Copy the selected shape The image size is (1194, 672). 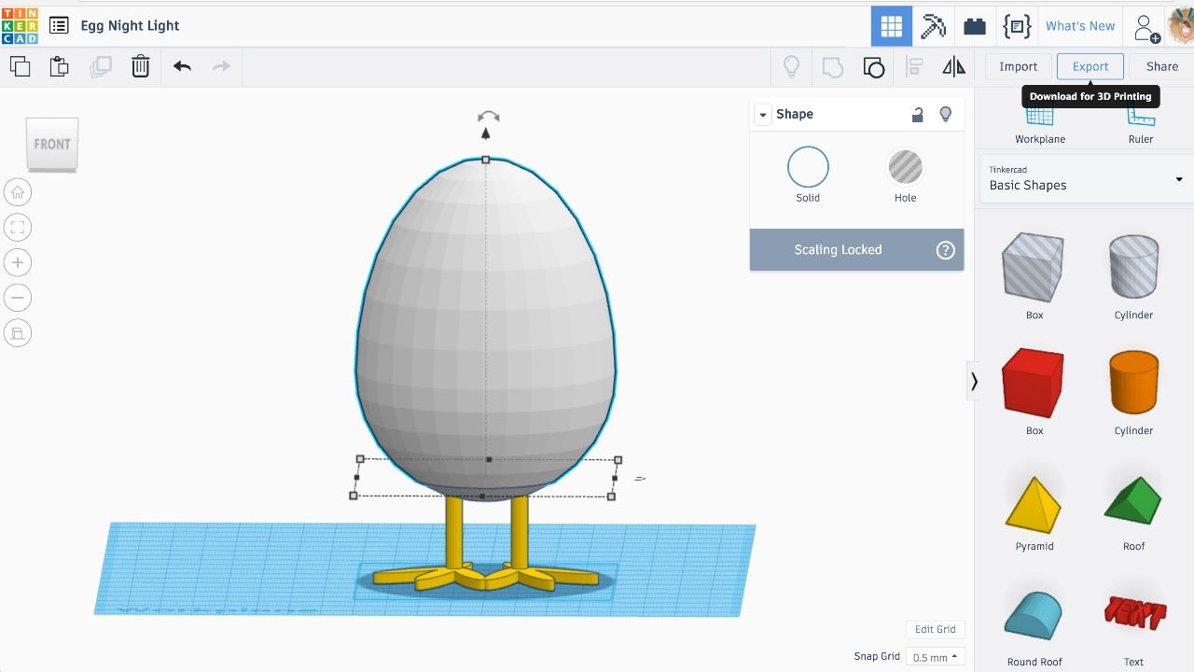click(x=20, y=66)
